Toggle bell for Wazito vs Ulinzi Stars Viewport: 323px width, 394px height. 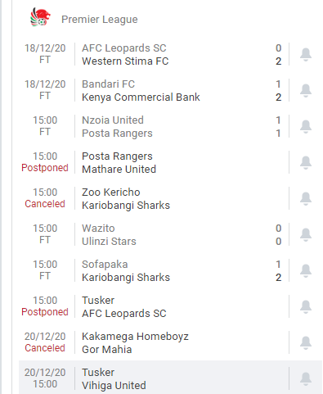tap(306, 234)
